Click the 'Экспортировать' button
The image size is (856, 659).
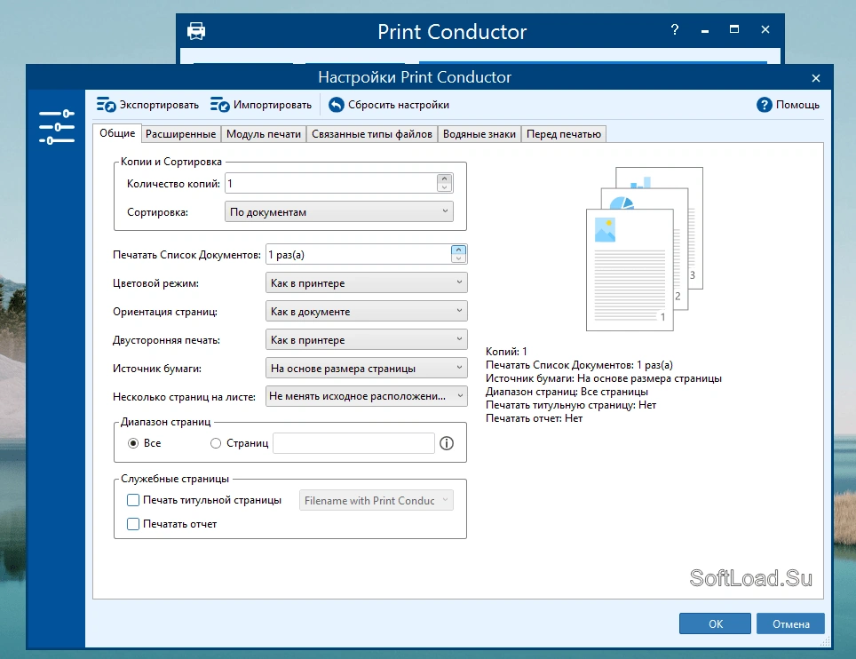coord(148,104)
